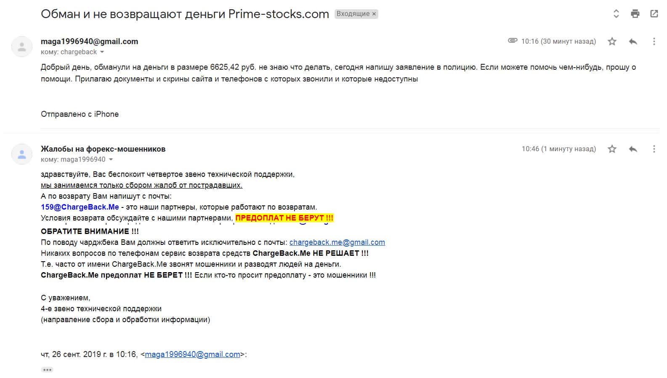Show details for recipient chargeback
The height and width of the screenshot is (378, 667).
tap(102, 52)
